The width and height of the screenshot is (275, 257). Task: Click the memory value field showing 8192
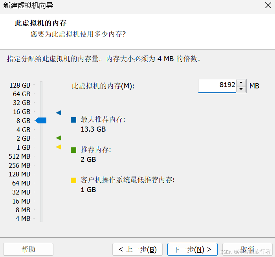tap(217, 86)
